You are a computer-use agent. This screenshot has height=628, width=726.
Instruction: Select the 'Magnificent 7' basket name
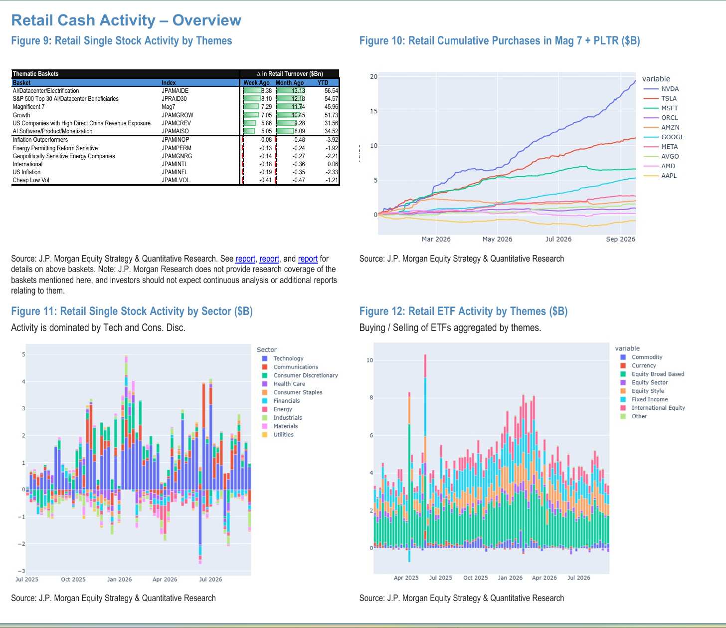pos(29,107)
